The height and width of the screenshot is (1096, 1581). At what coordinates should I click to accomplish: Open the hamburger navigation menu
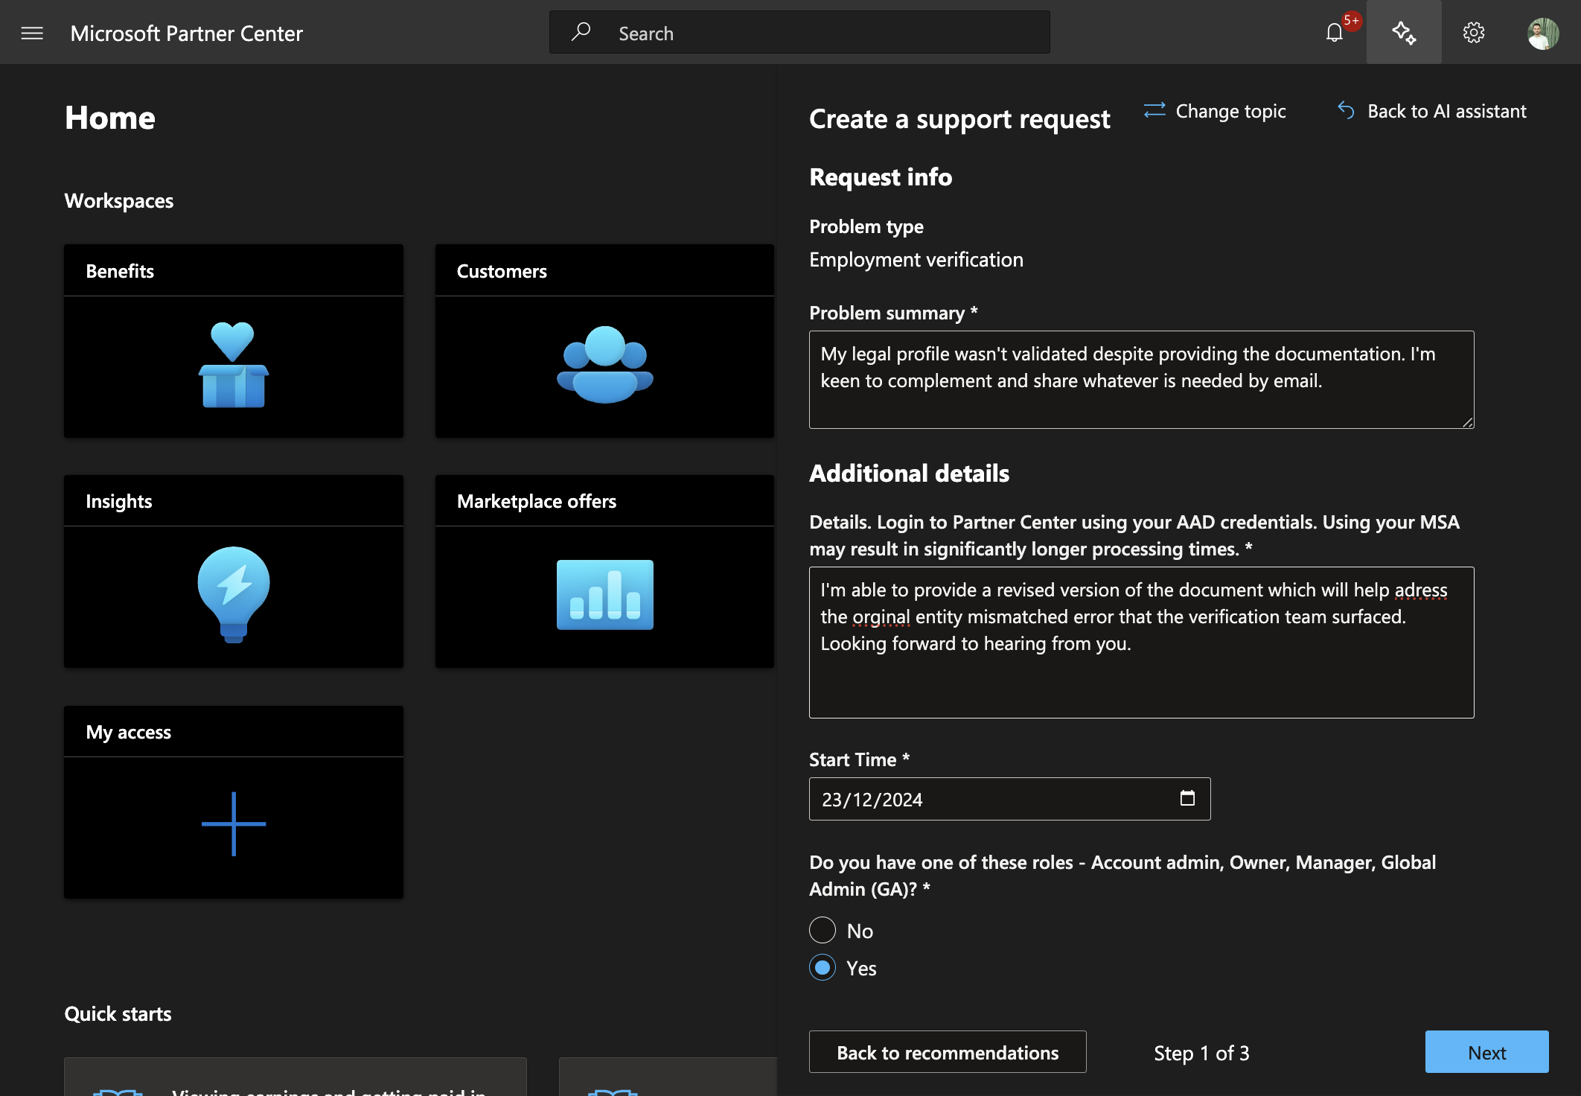[x=32, y=33]
